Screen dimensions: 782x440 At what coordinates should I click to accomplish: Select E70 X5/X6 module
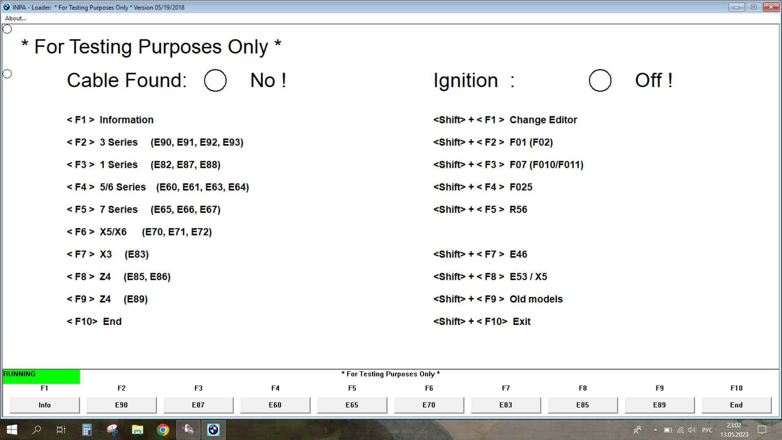click(429, 405)
